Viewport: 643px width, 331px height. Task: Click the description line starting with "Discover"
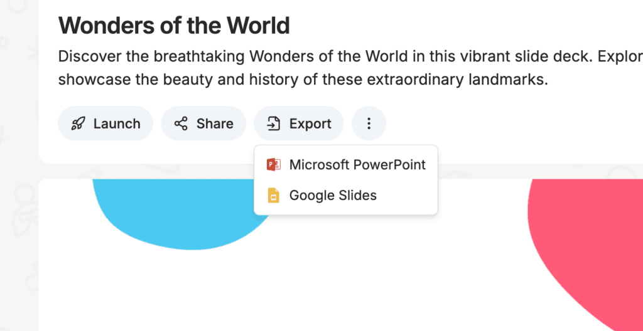click(x=350, y=56)
